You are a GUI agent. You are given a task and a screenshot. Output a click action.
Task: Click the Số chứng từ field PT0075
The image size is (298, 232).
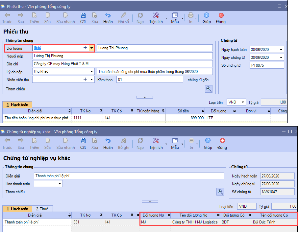[x=266, y=65]
